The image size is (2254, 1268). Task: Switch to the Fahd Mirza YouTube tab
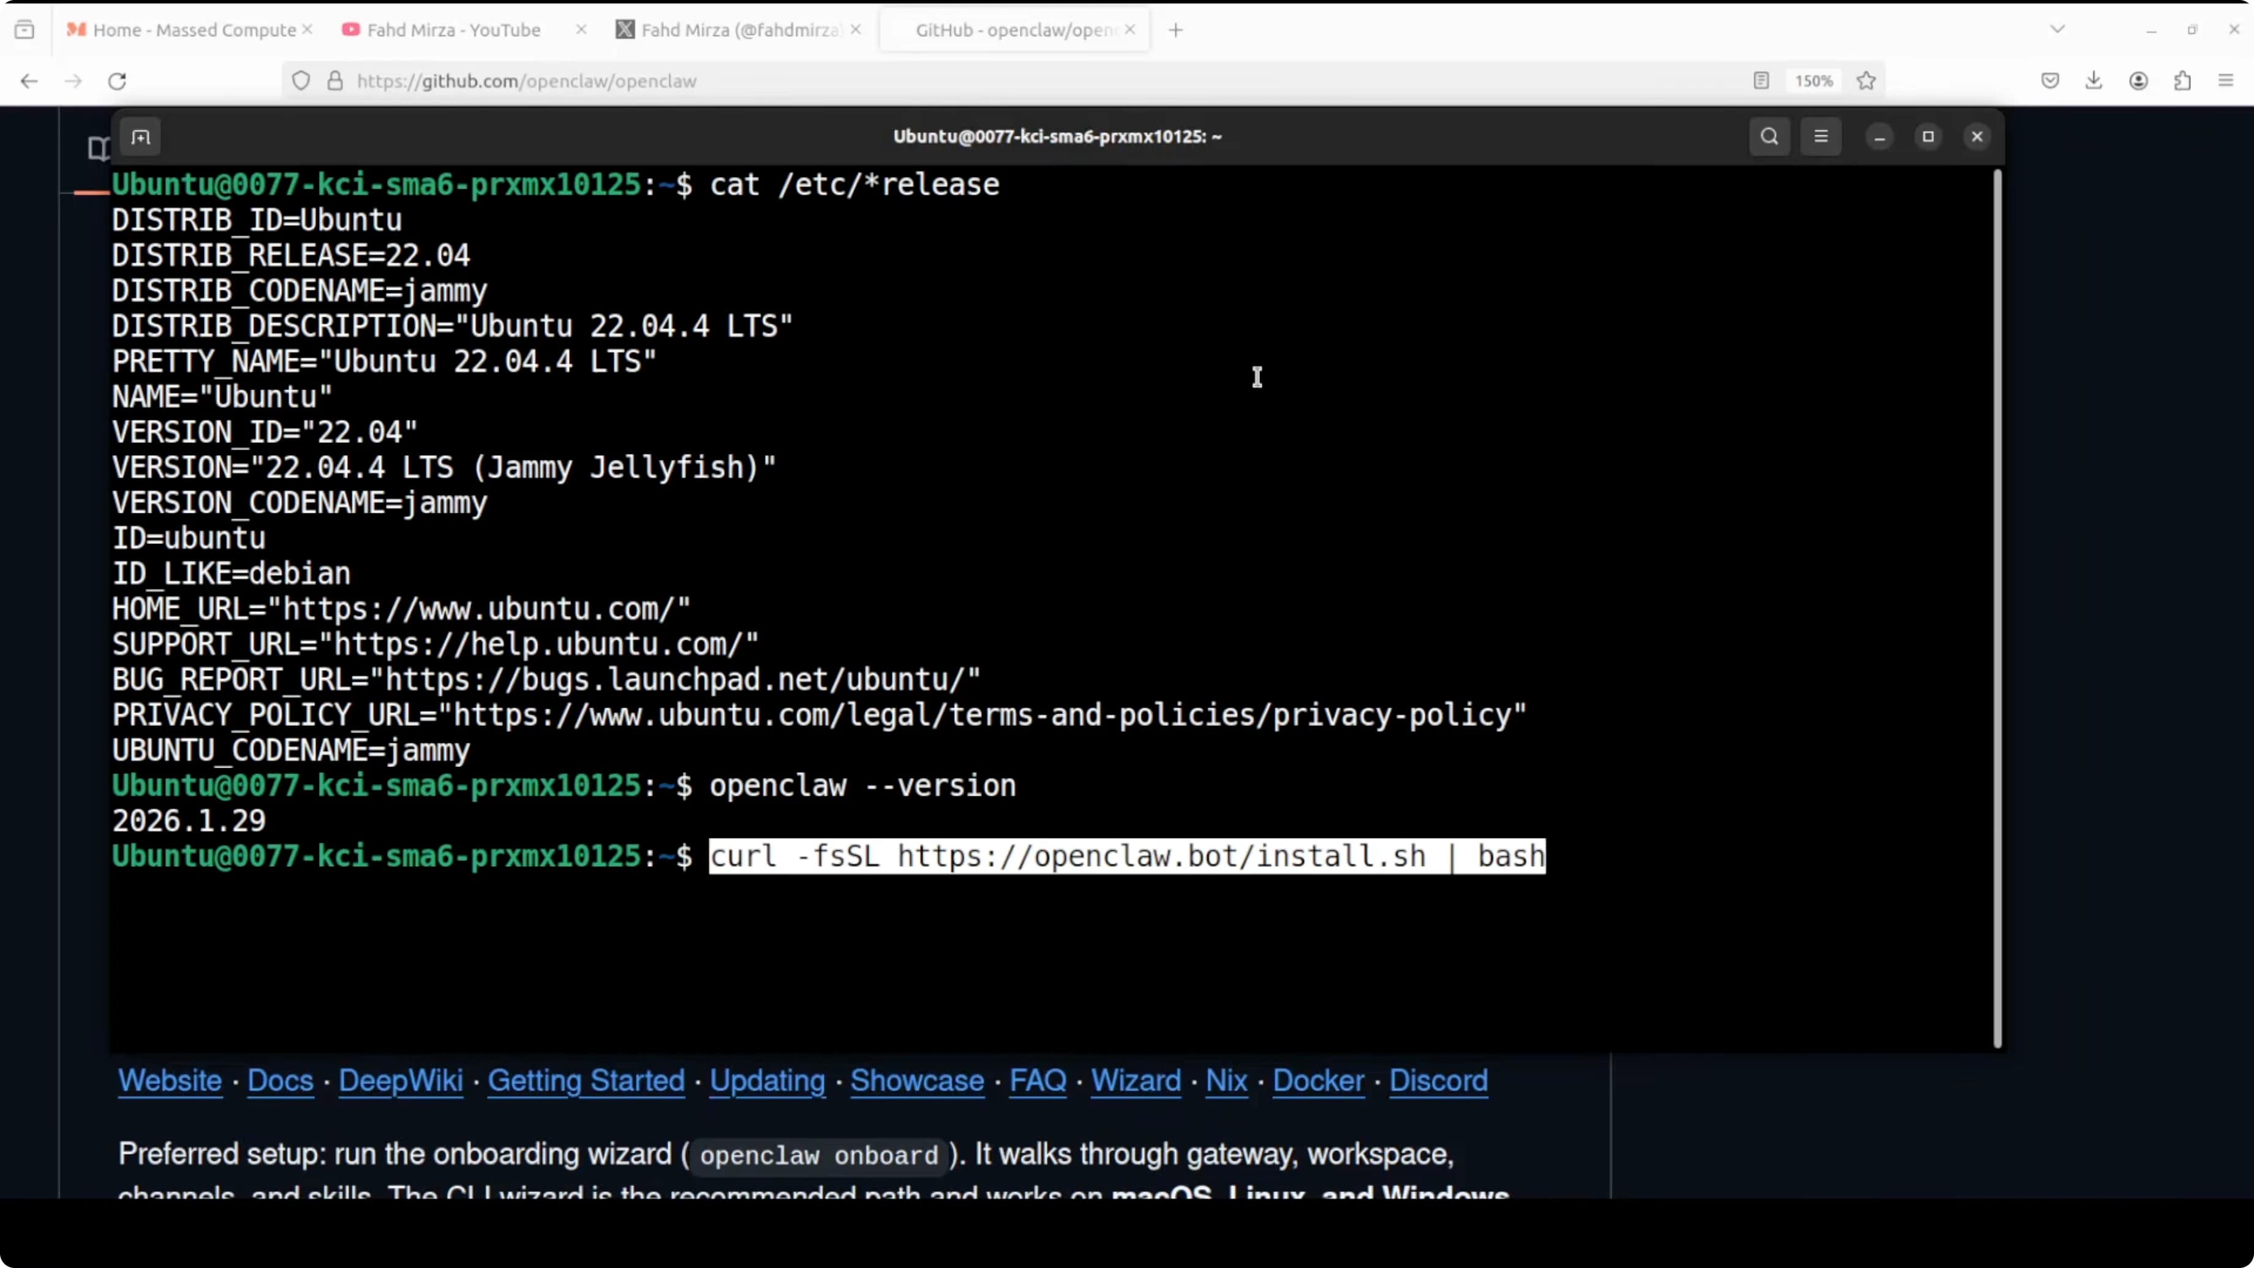454,29
